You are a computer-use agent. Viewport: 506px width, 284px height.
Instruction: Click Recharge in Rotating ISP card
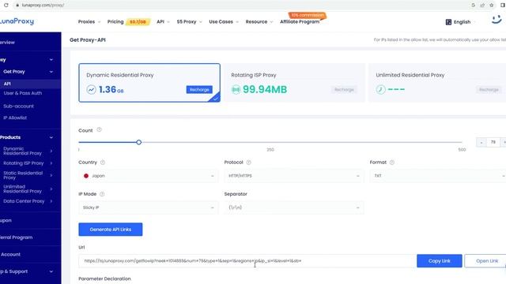tap(344, 89)
